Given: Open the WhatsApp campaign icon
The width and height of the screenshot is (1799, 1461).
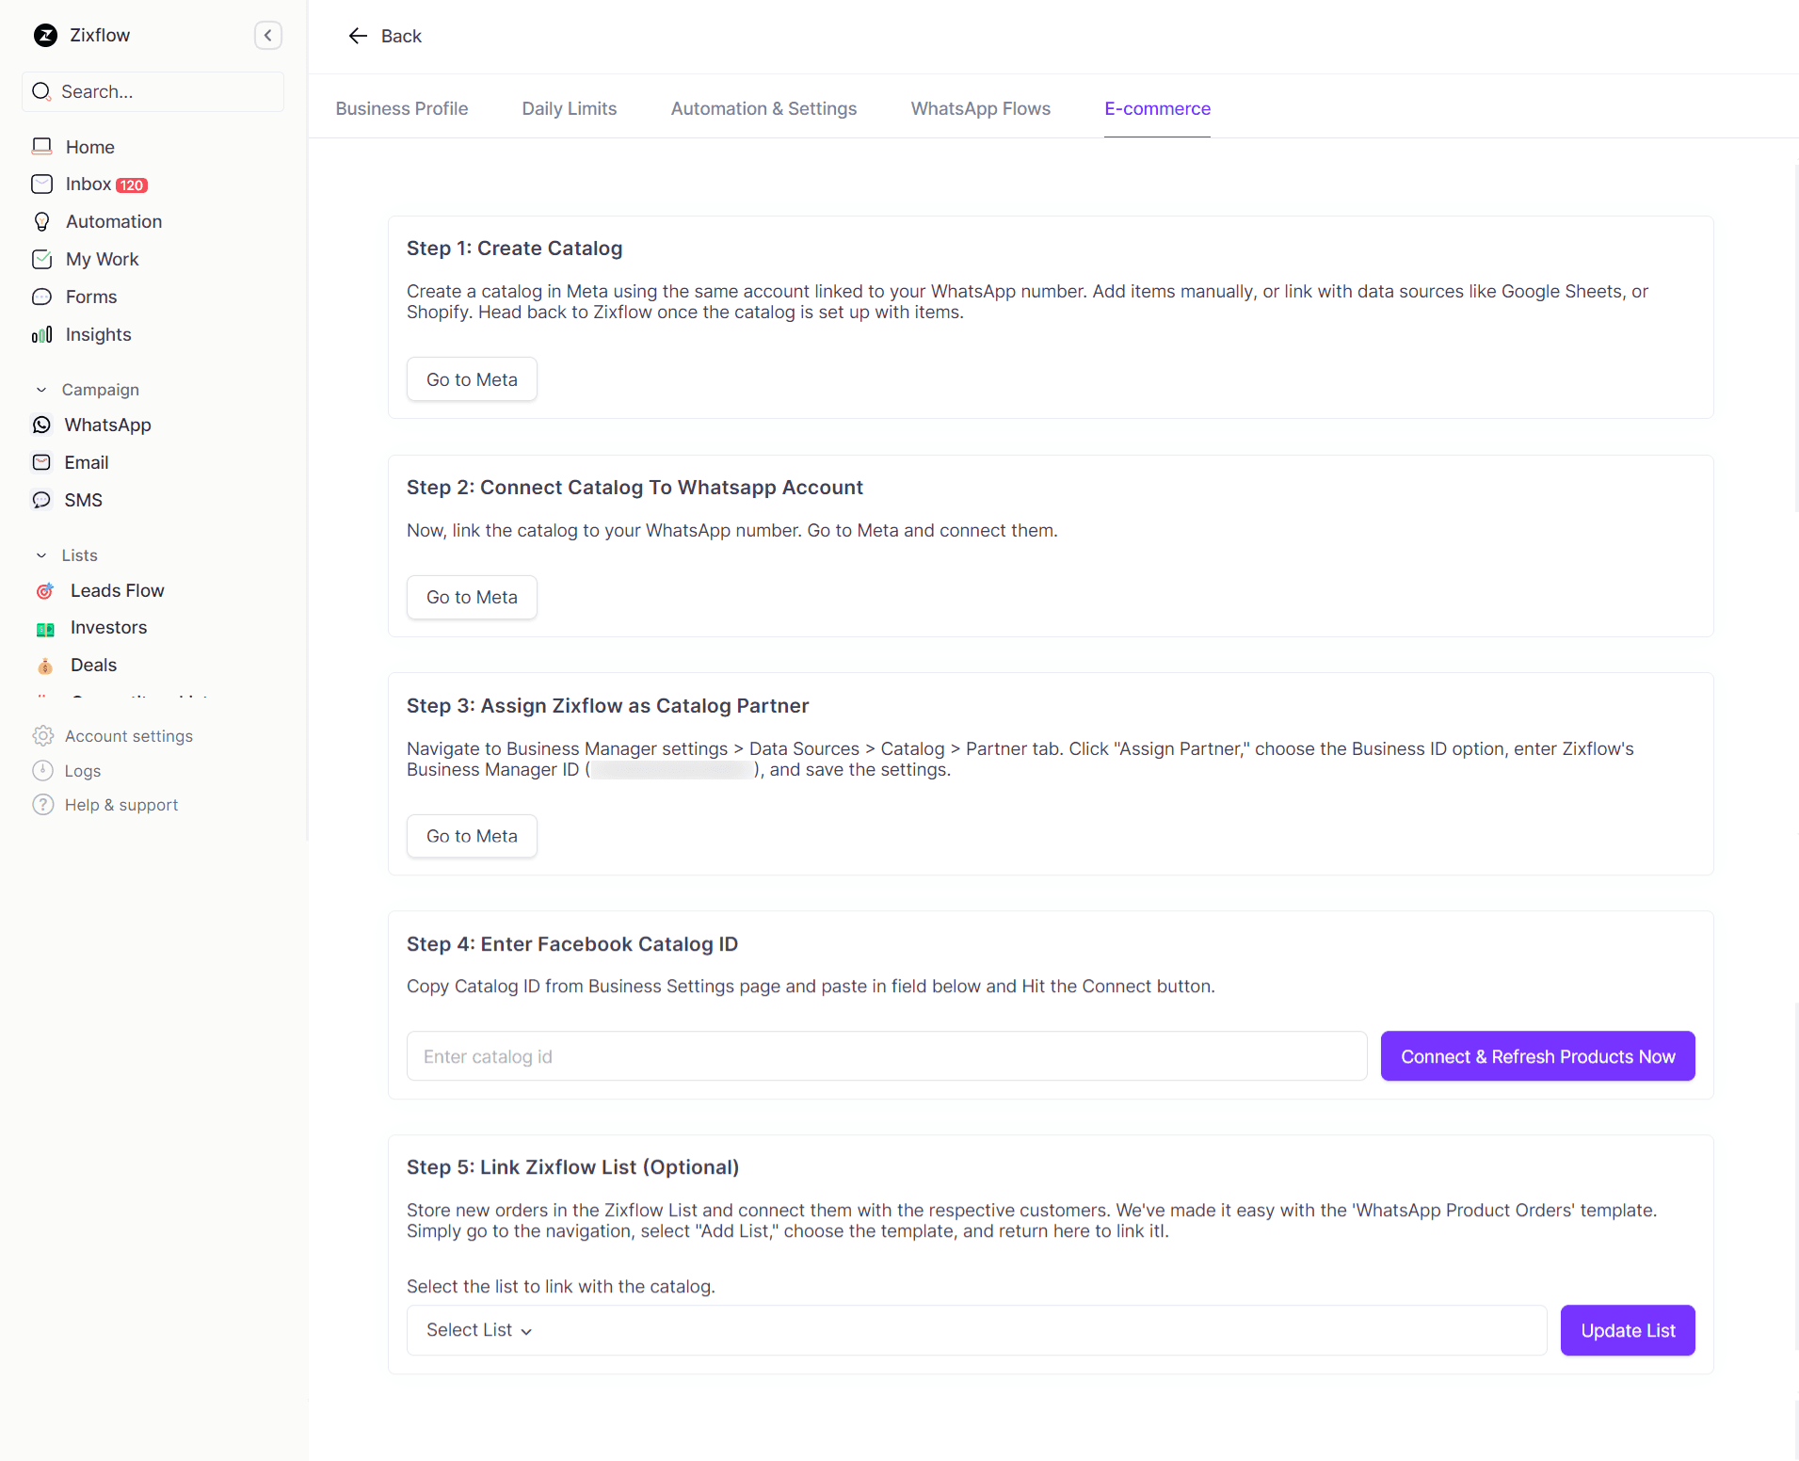Looking at the screenshot, I should (x=42, y=425).
